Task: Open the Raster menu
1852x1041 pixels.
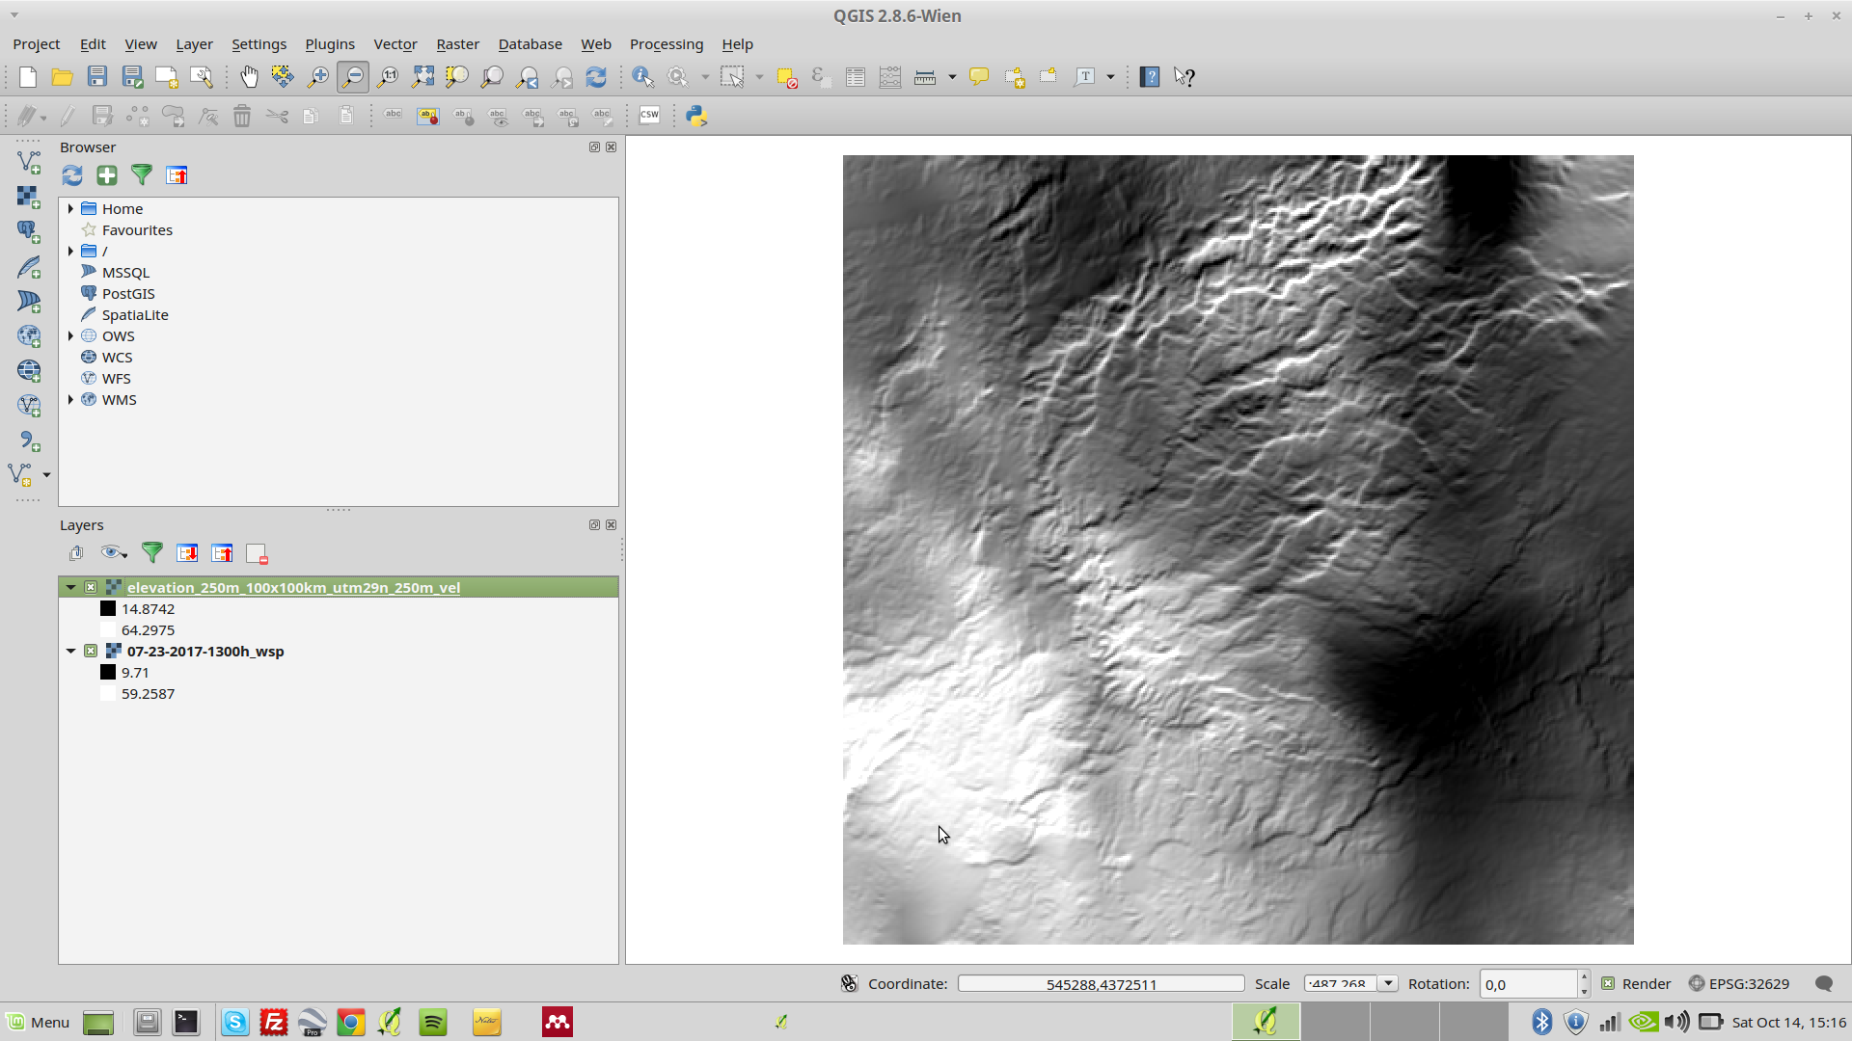Action: (x=457, y=44)
